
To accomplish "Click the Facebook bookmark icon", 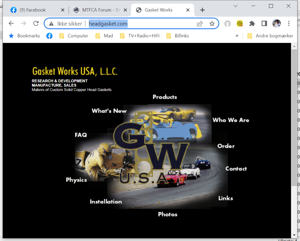I will tap(49, 36).
